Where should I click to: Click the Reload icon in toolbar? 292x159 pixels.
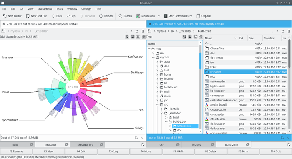coord(101,16)
